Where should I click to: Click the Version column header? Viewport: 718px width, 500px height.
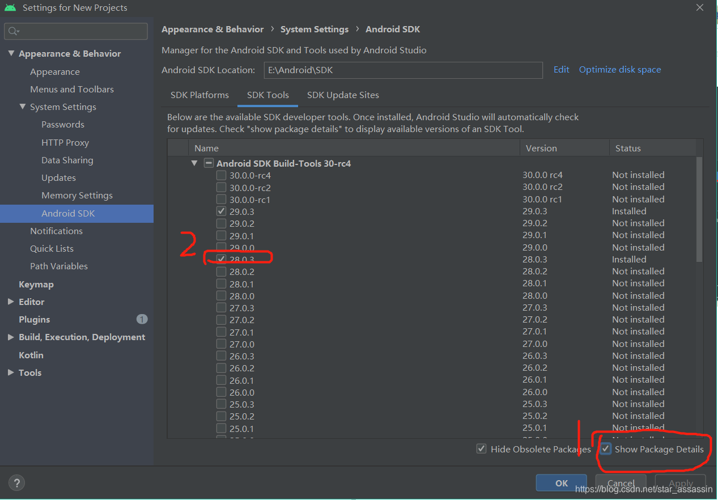[x=564, y=148]
